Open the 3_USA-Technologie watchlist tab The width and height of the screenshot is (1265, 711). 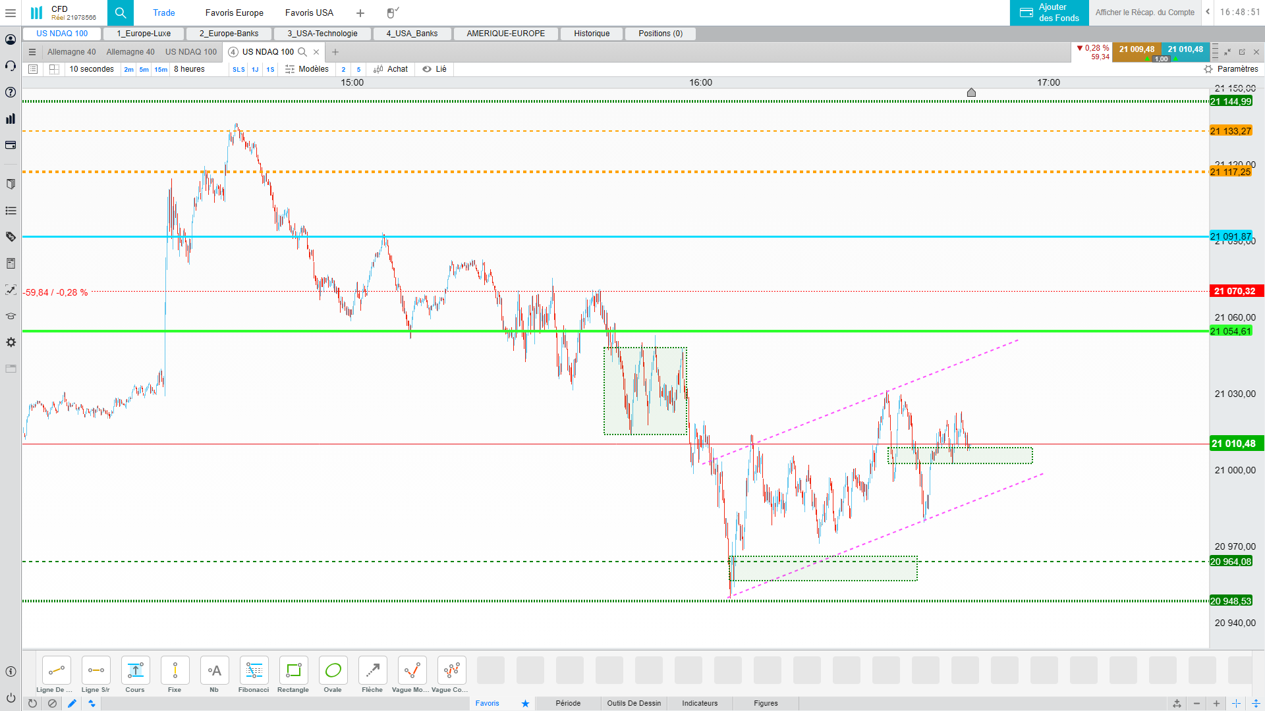[322, 34]
